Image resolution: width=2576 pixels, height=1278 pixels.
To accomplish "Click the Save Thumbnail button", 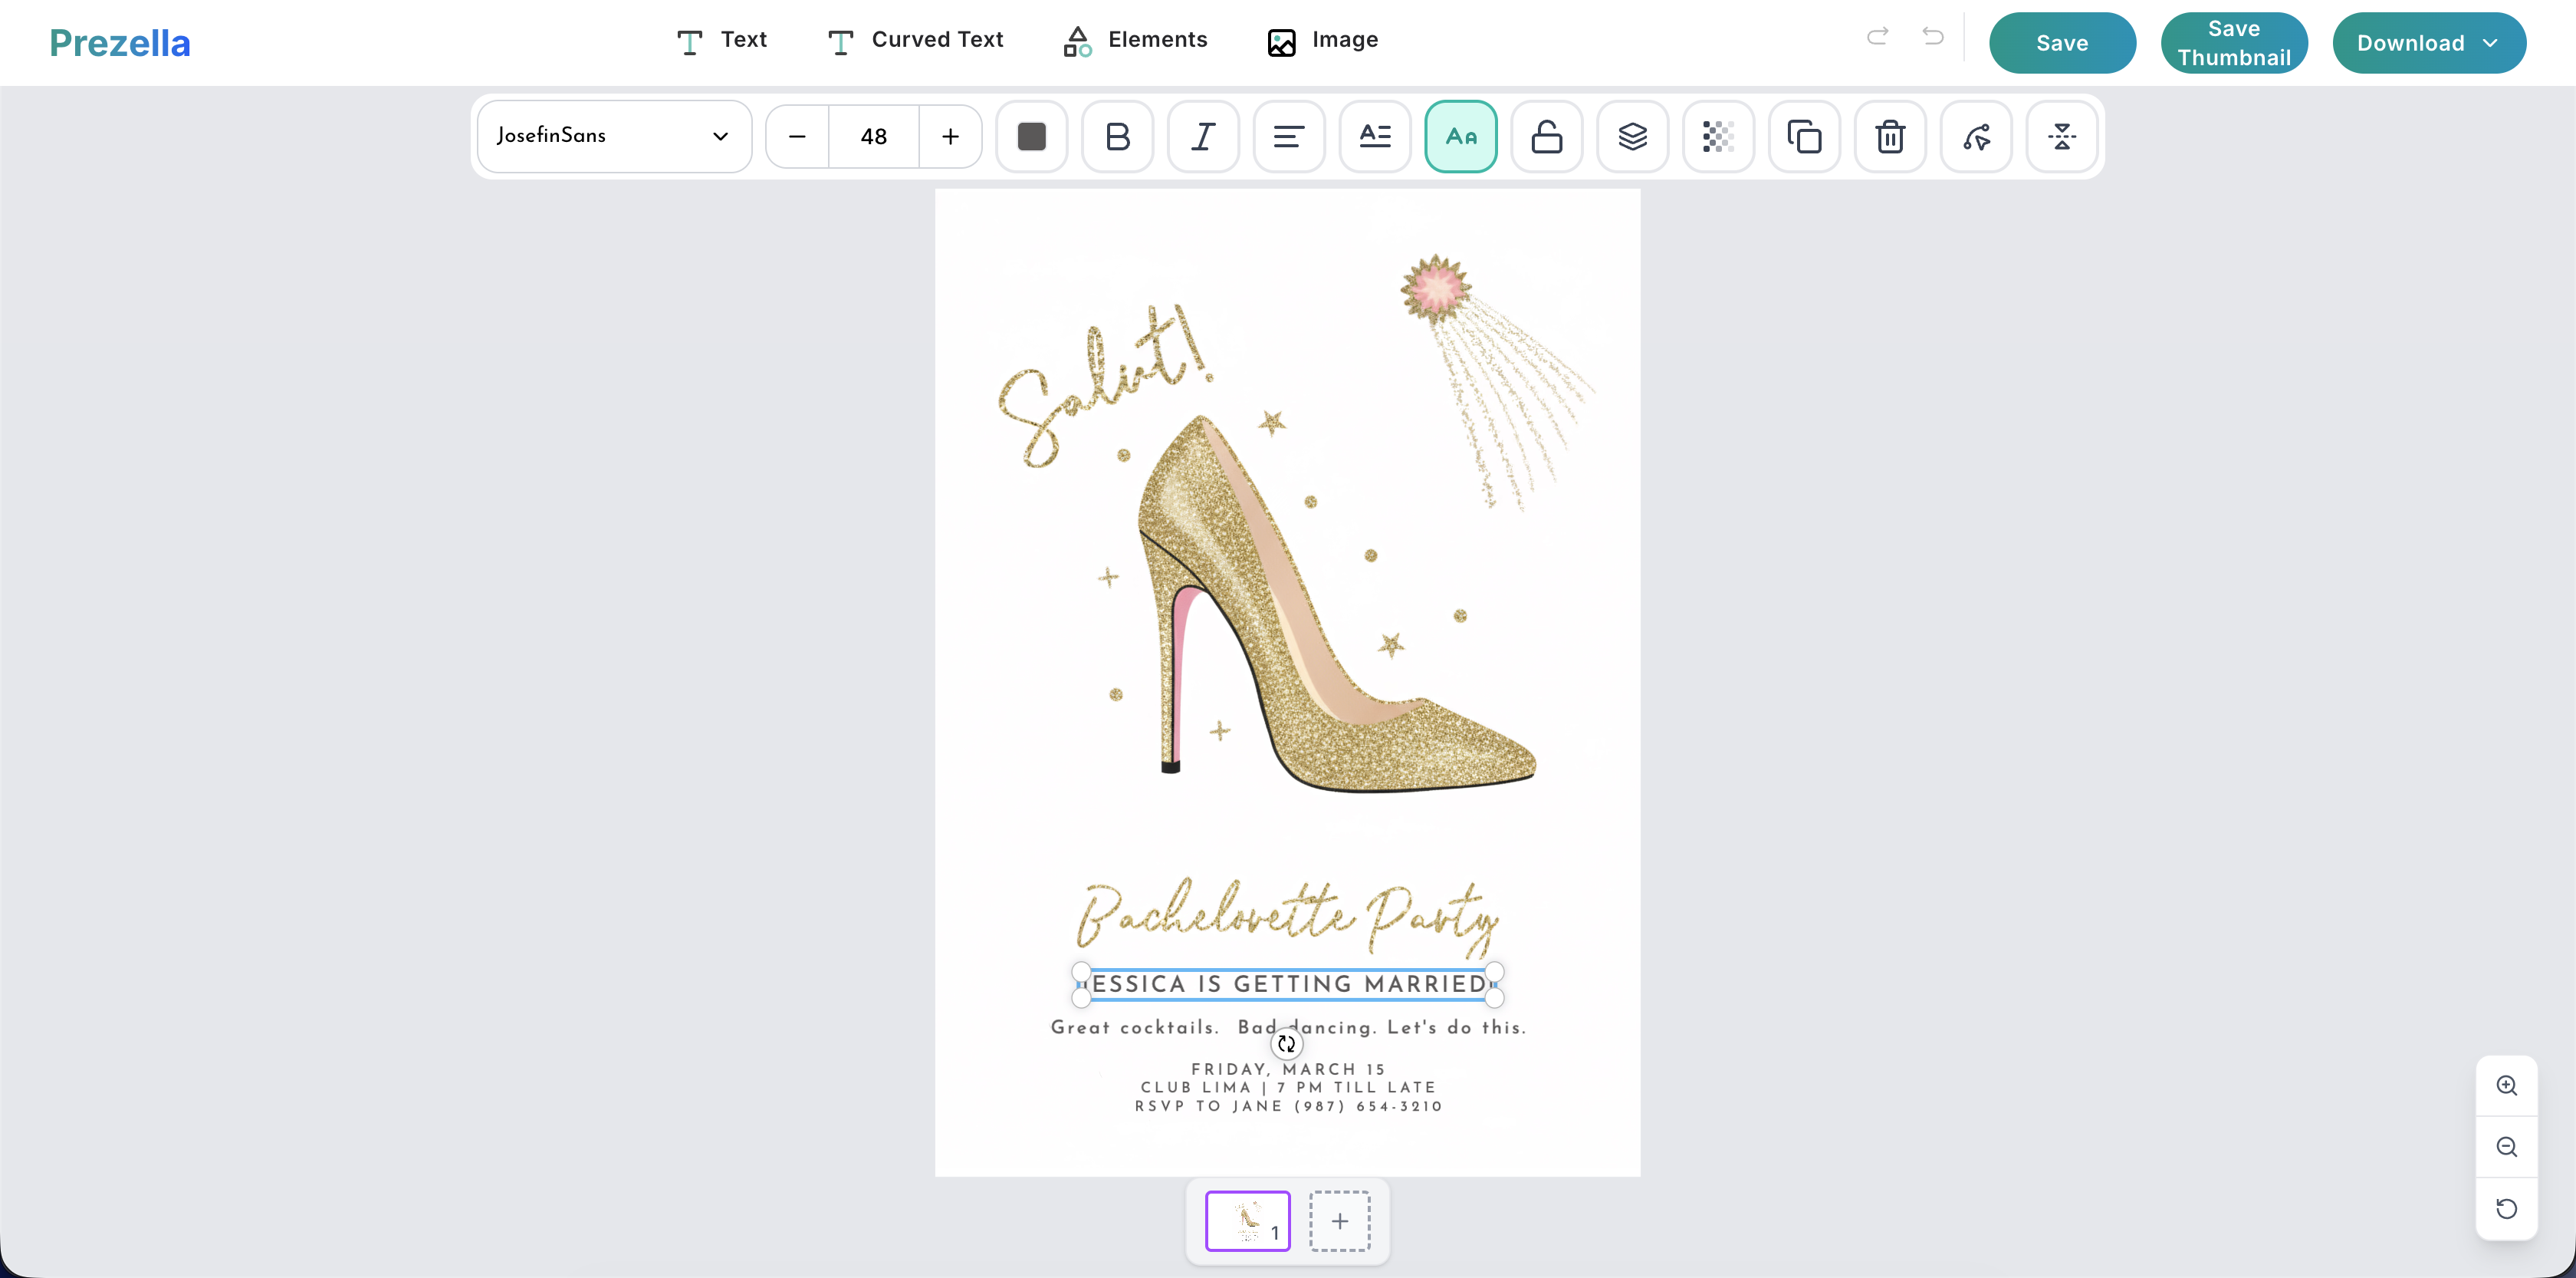I will tap(2233, 43).
